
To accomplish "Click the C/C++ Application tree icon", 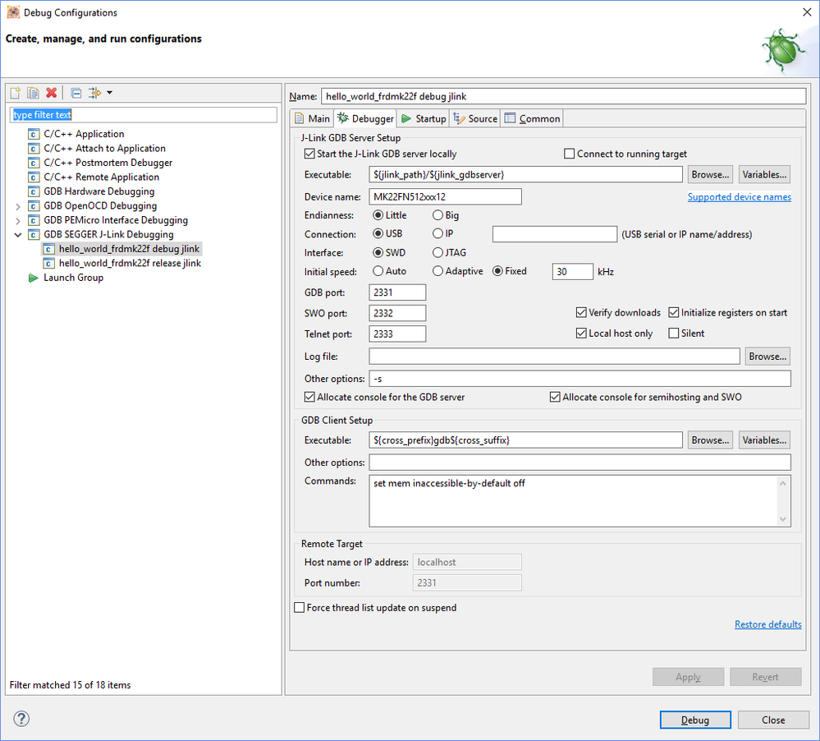I will coord(34,134).
